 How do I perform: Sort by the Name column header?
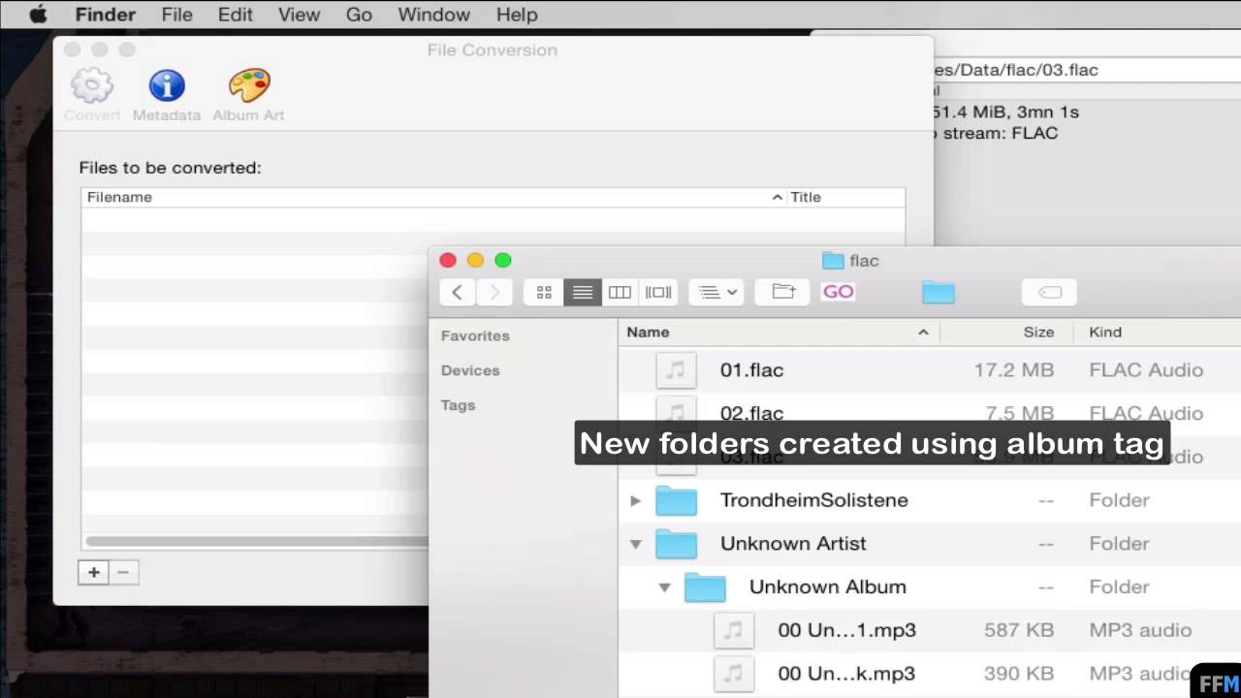779,332
